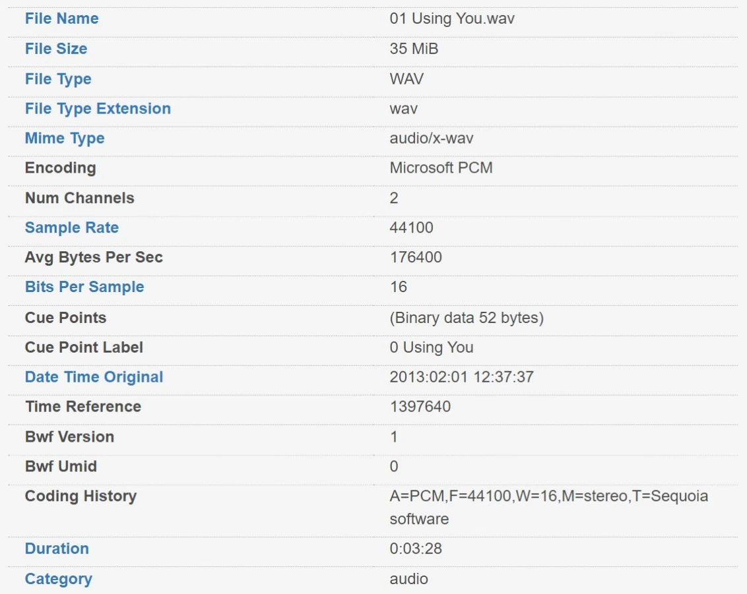Follow the File Type link
Viewport: 747px width, 594px height.
pos(58,79)
